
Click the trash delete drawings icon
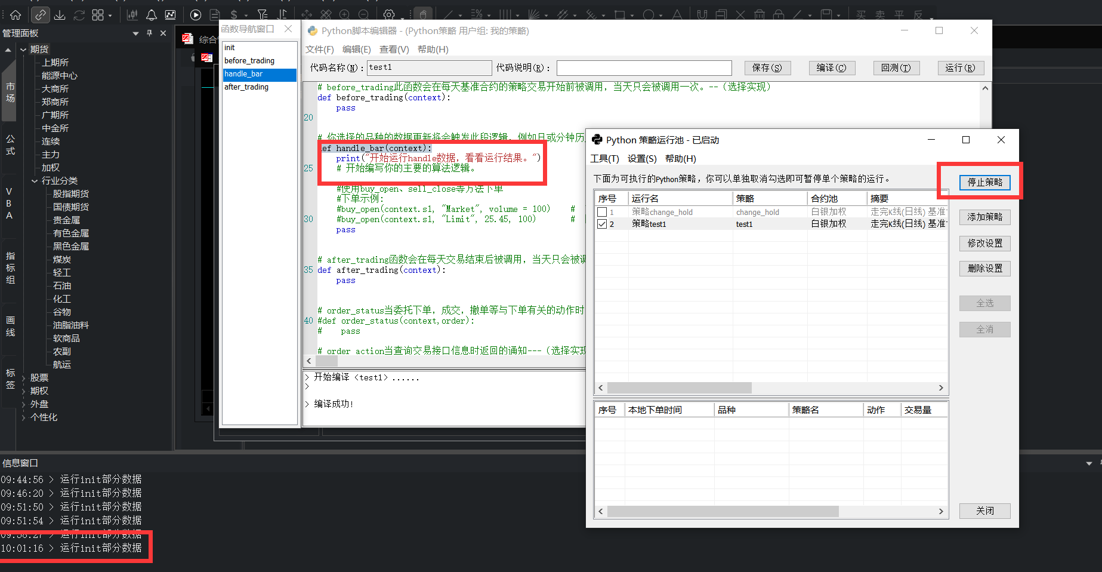pos(760,15)
